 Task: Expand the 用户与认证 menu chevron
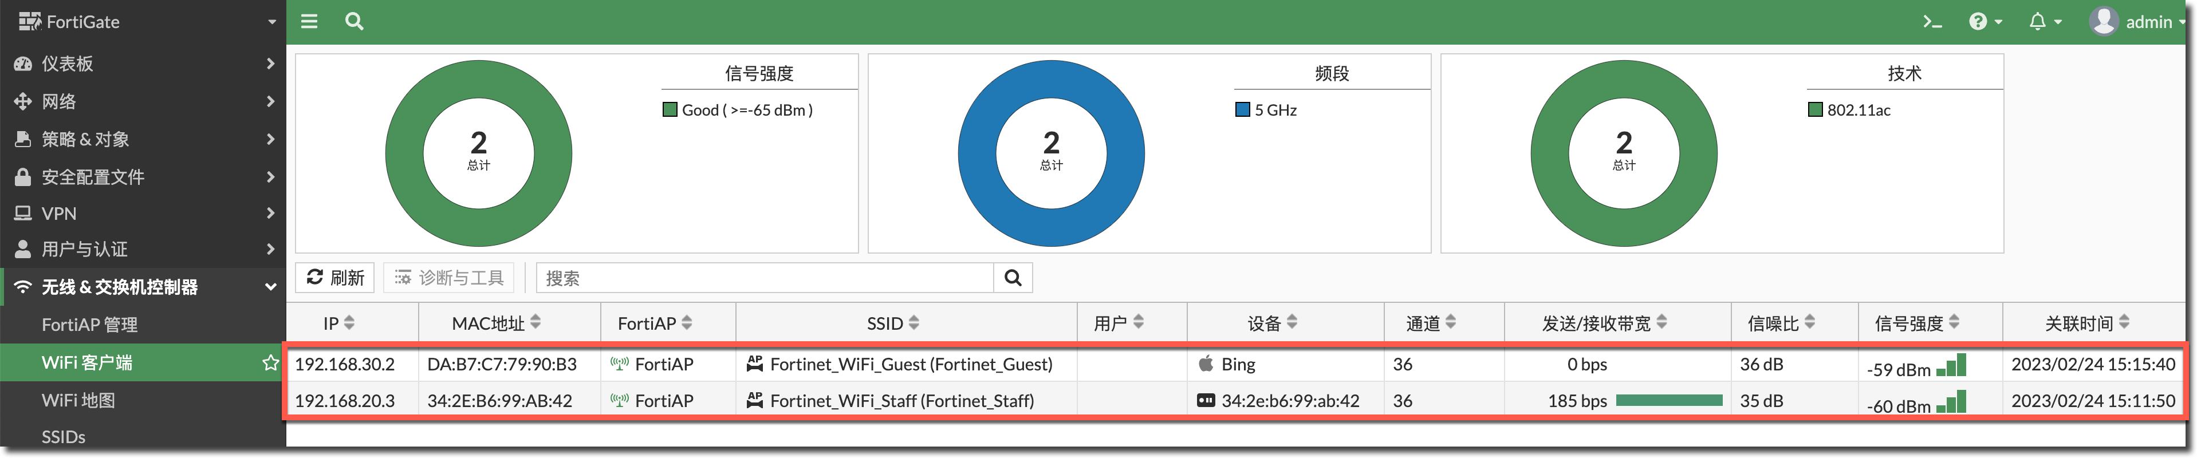pyautogui.click(x=270, y=249)
